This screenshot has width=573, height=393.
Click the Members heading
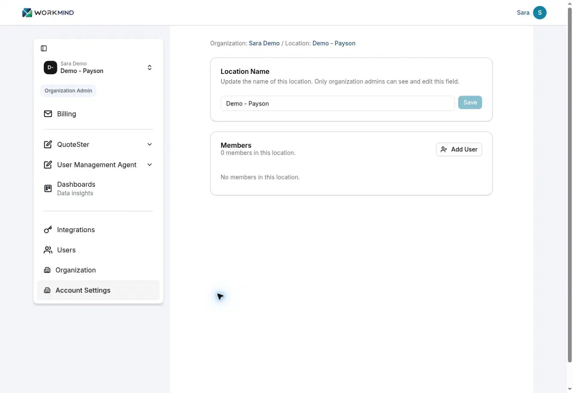tap(236, 145)
